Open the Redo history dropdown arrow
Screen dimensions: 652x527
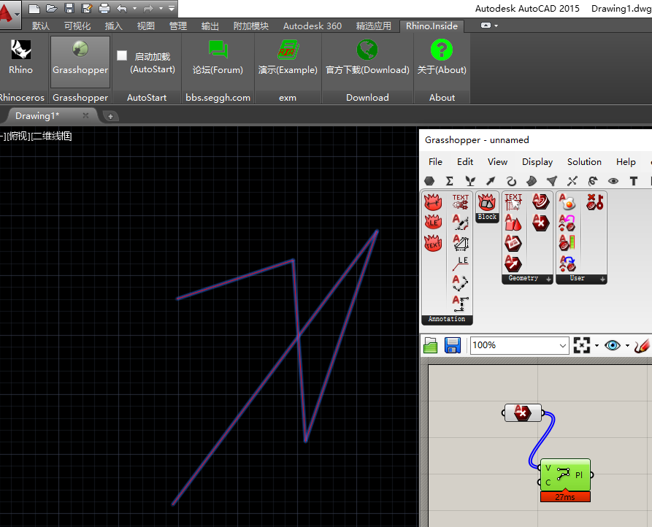pyautogui.click(x=161, y=8)
